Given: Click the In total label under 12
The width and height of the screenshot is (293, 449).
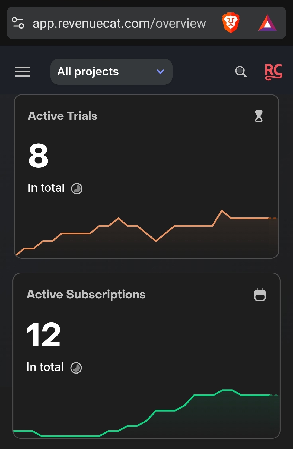Looking at the screenshot, I should [x=45, y=367].
